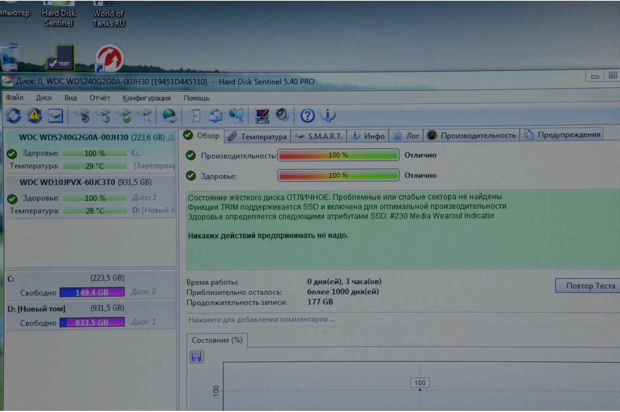
Task: Click the globe with disk toolbar icon
Action: point(170,115)
